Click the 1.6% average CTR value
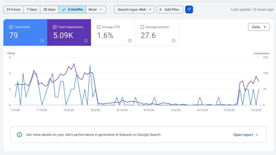The height and width of the screenshot is (155, 276). tap(105, 35)
